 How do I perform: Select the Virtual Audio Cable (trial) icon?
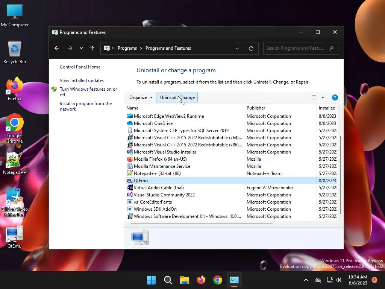(x=130, y=187)
